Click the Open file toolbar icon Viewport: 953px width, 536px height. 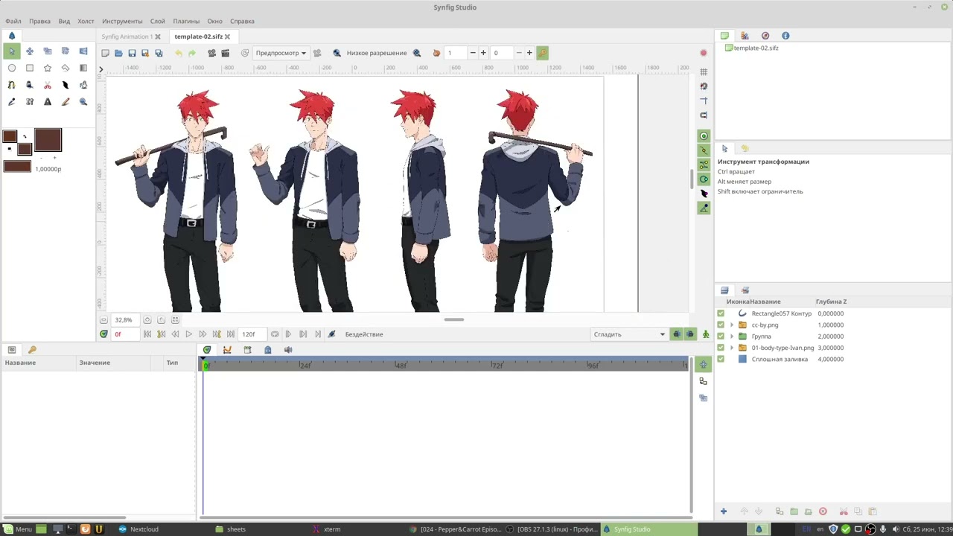(118, 53)
